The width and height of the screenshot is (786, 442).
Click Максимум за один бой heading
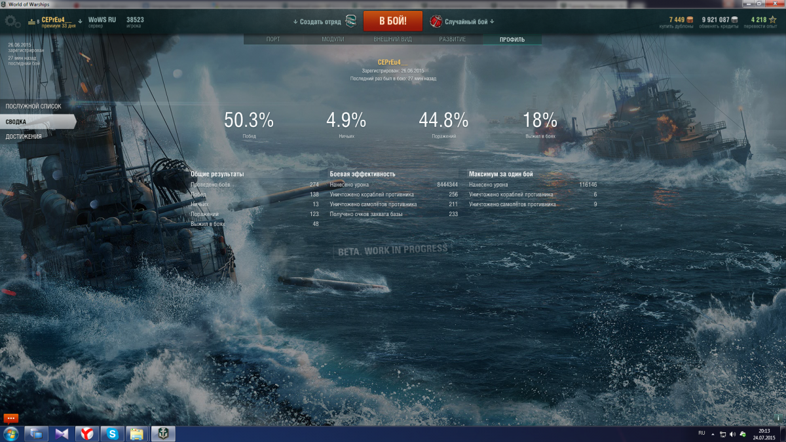(501, 174)
